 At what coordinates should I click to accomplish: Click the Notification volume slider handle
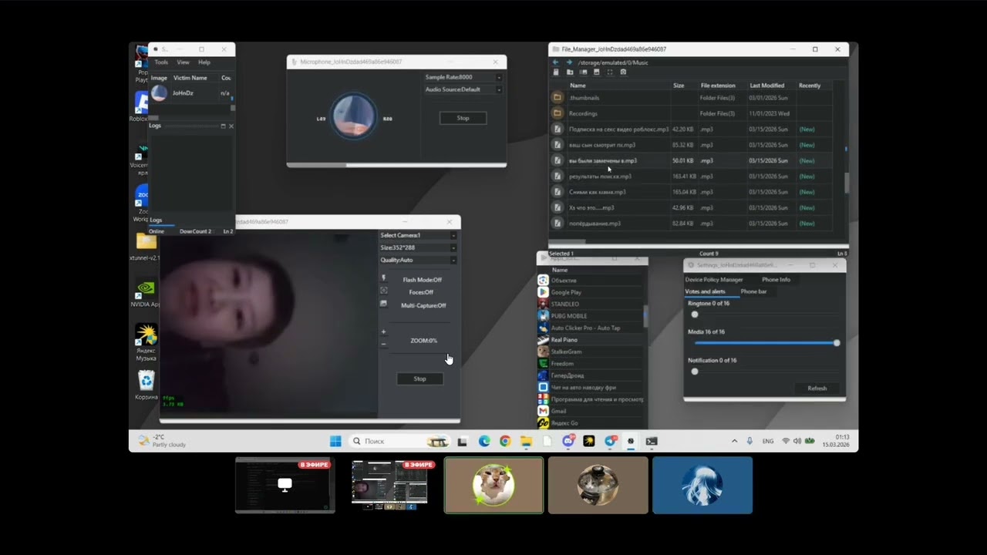click(695, 372)
